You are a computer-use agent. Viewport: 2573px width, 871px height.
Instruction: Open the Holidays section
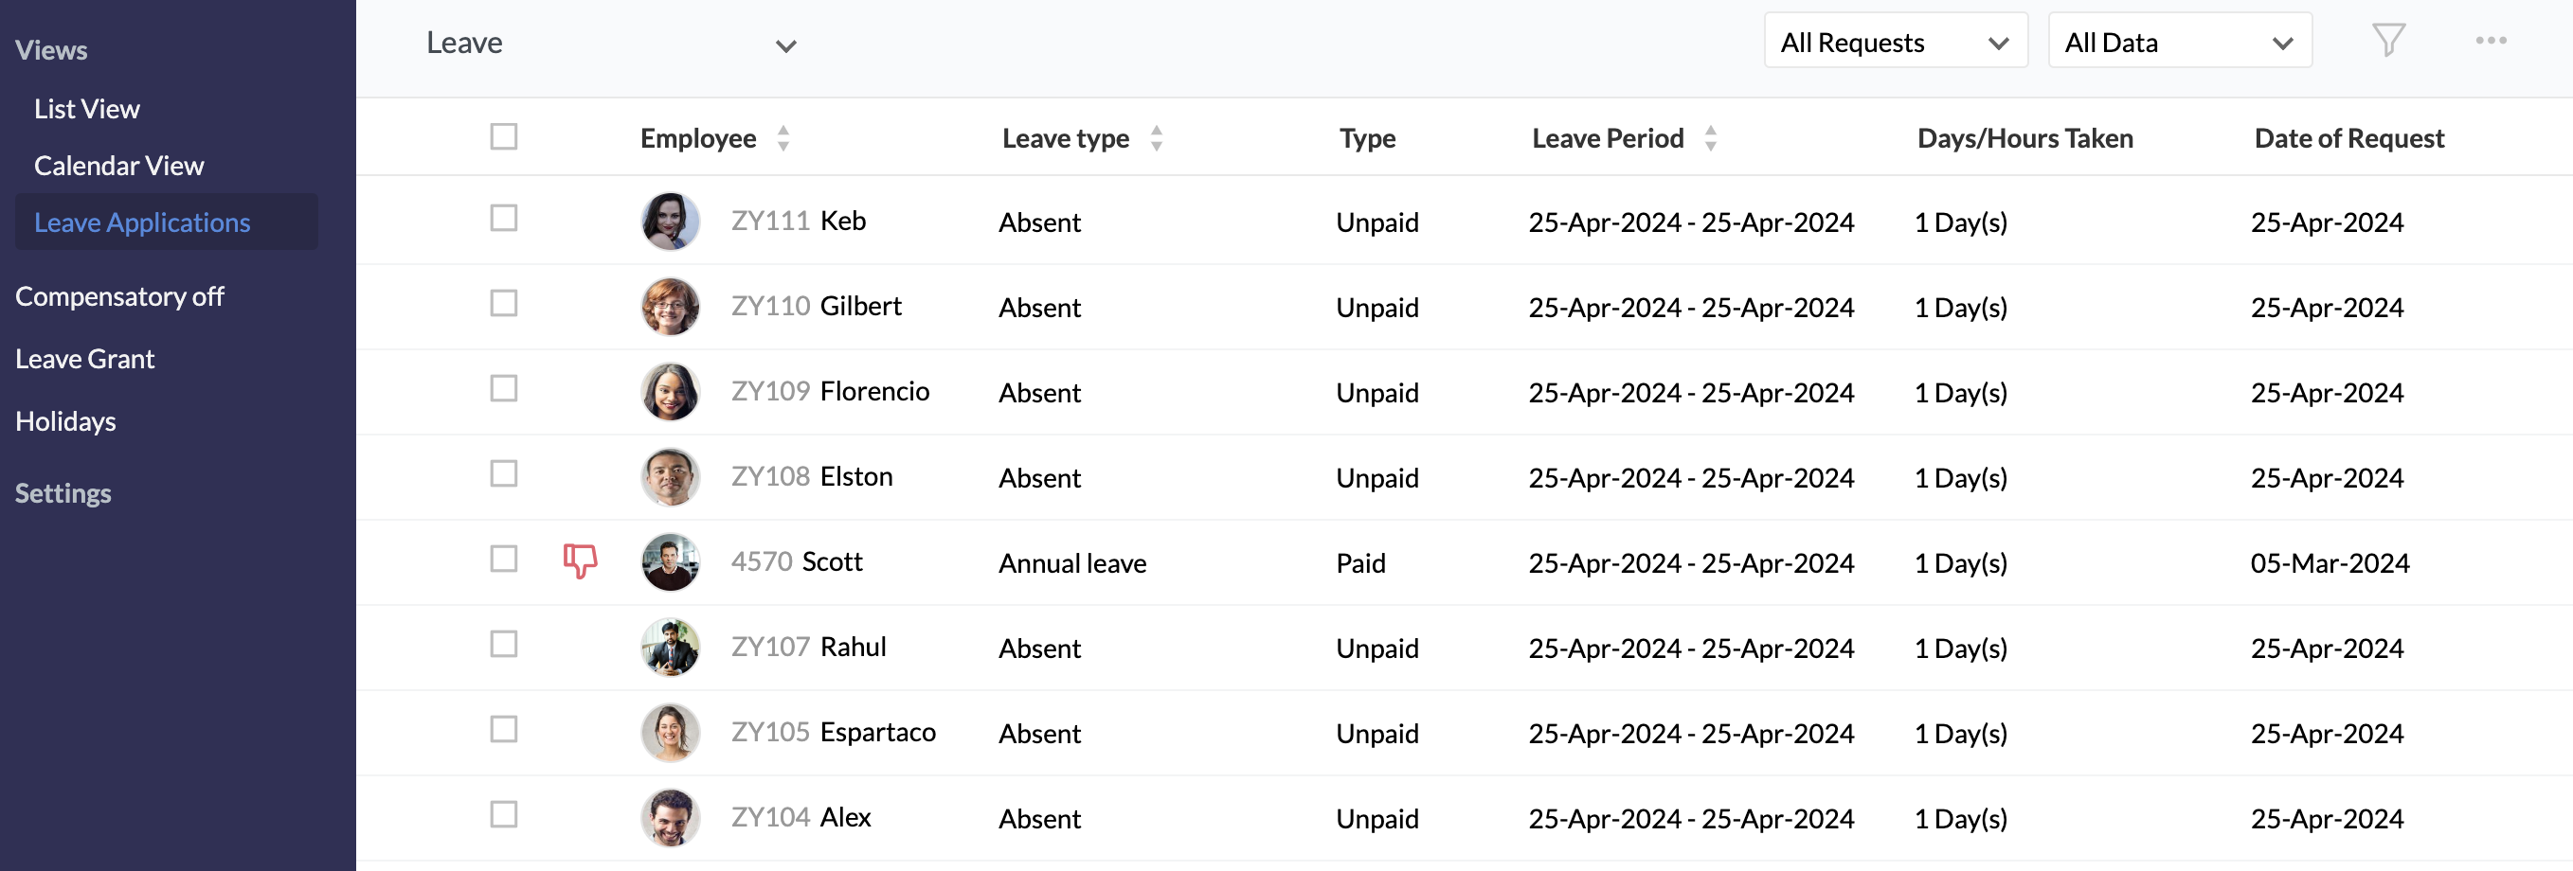(x=66, y=421)
